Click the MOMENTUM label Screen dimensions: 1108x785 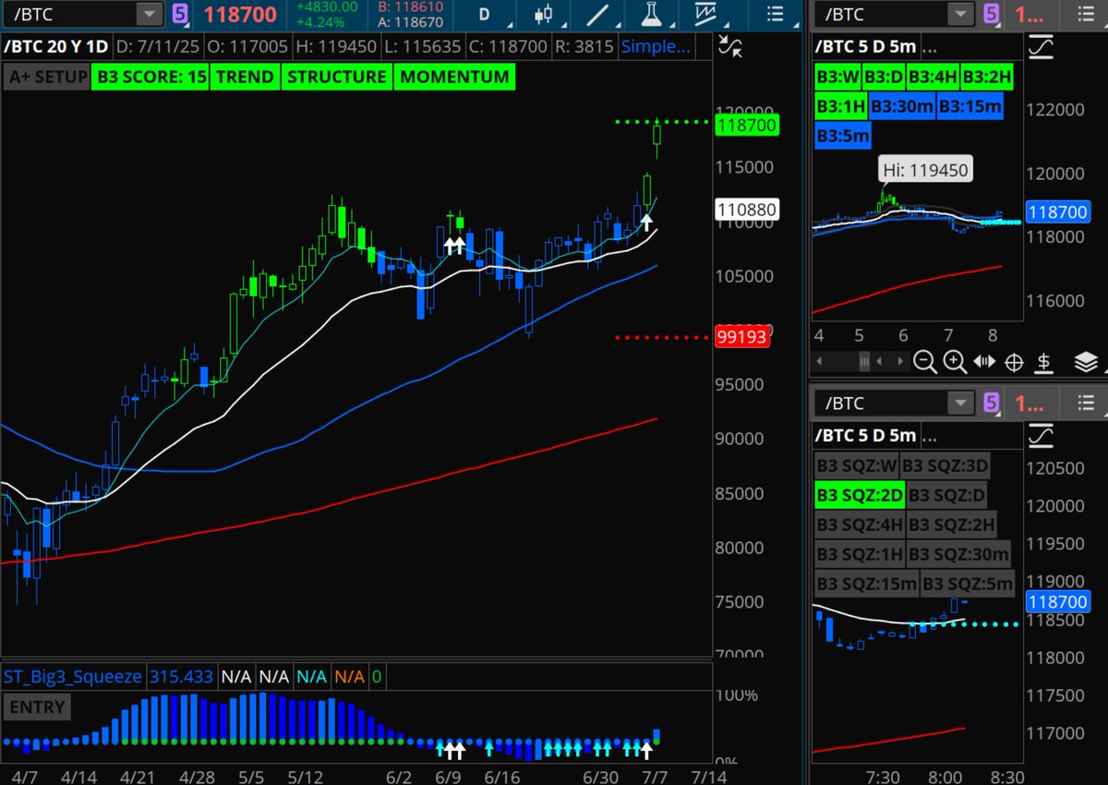[454, 78]
